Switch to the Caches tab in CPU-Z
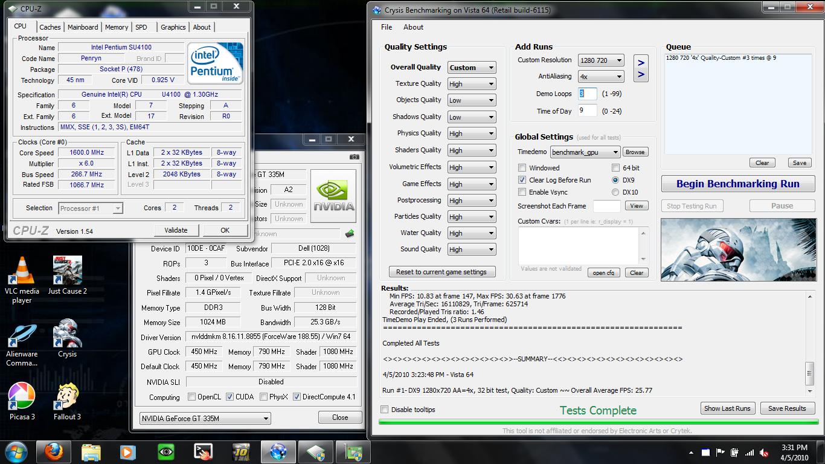Screen dimensions: 825x464 [x=50, y=27]
